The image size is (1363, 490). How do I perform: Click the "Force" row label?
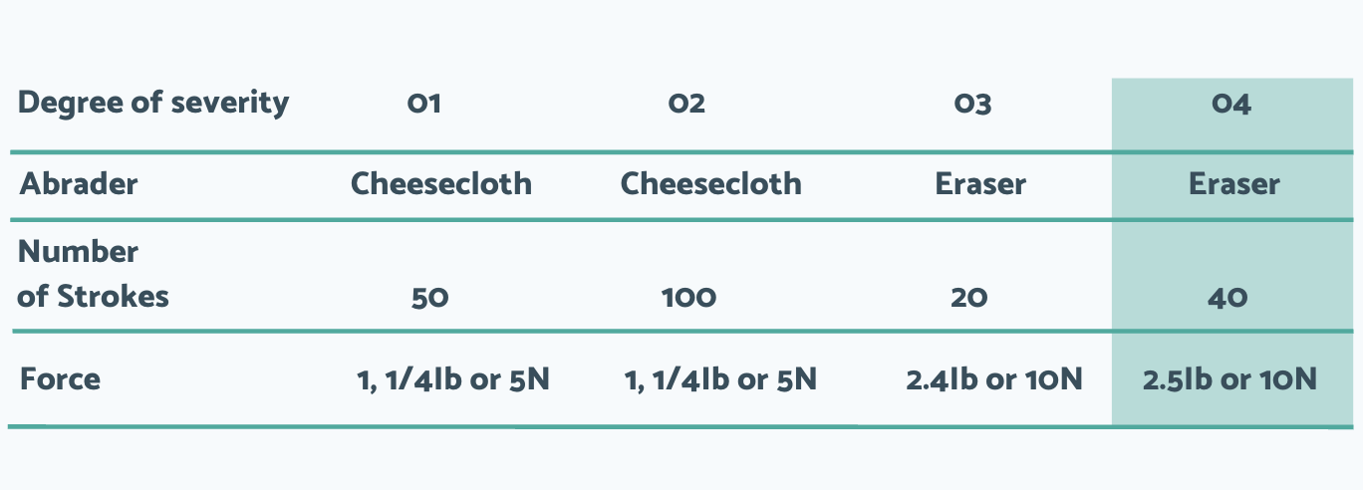pyautogui.click(x=60, y=379)
